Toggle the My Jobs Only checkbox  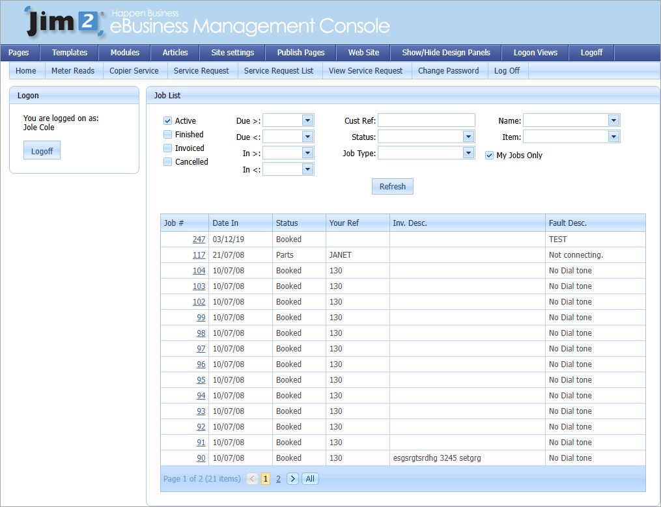(x=490, y=156)
